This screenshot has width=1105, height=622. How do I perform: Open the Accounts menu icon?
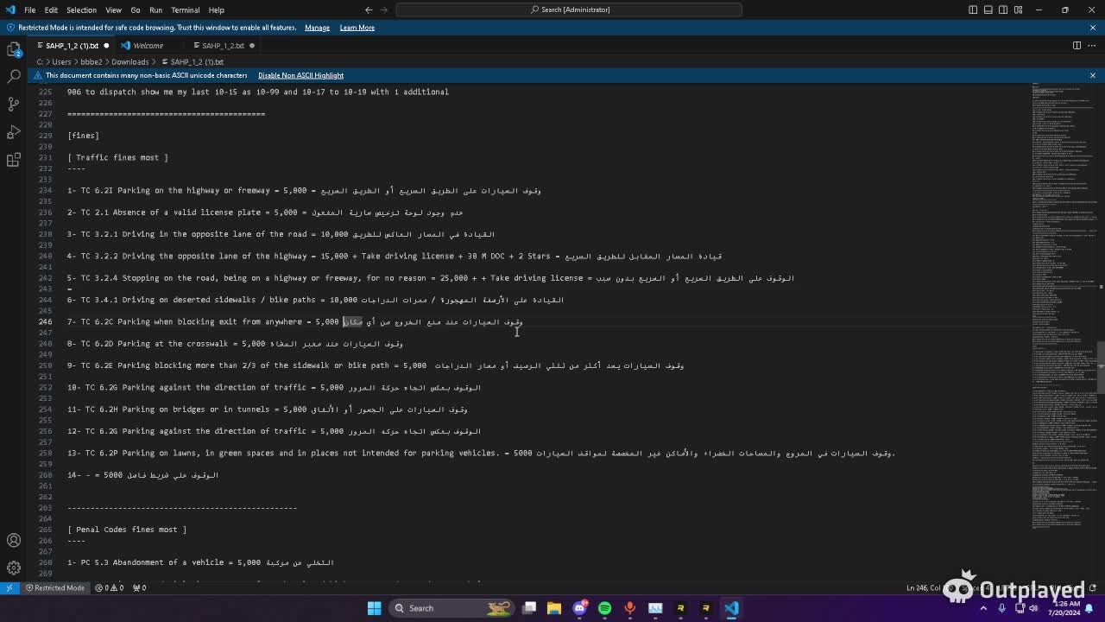tap(14, 540)
